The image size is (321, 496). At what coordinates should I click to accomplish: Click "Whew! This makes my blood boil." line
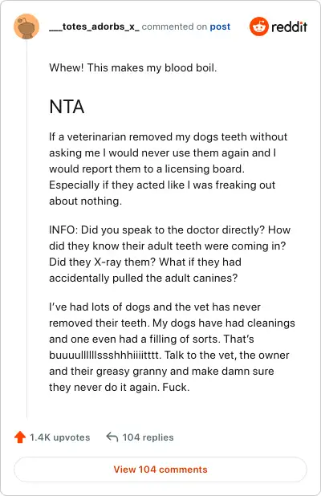[133, 67]
